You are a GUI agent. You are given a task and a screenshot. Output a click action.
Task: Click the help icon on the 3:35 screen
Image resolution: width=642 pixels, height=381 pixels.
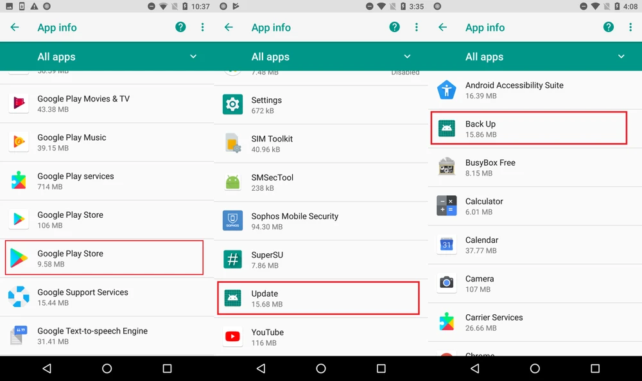tap(395, 27)
